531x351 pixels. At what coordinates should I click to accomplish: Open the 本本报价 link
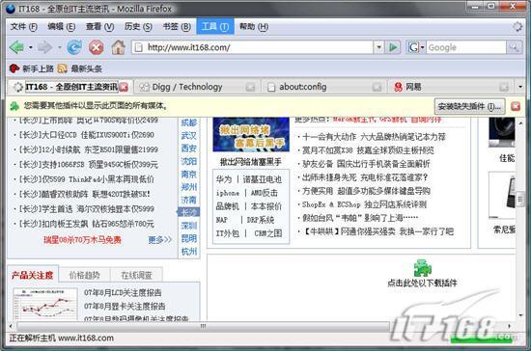coord(266,206)
